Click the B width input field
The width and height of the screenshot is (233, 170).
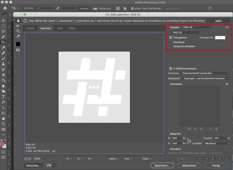(x=177, y=138)
